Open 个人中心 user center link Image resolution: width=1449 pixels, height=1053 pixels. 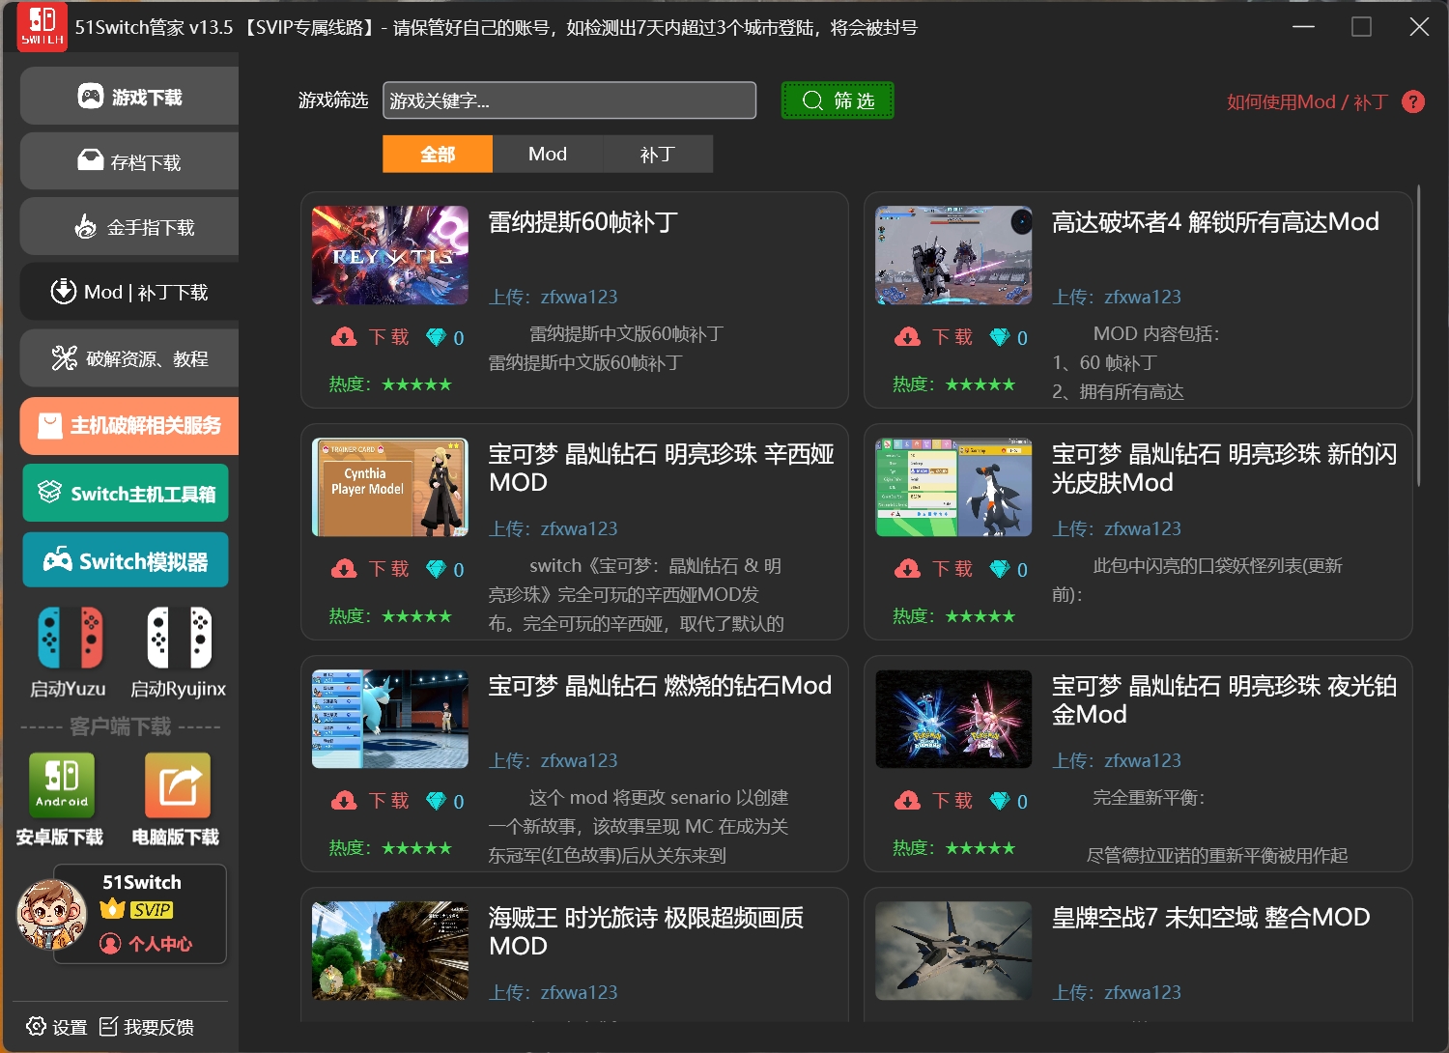tap(147, 944)
